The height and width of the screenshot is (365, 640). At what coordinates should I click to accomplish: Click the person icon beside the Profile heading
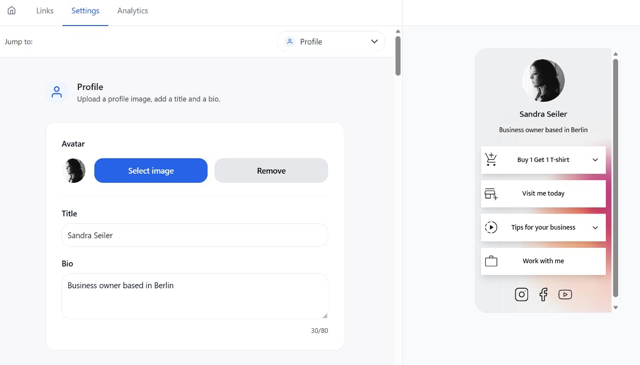57,91
